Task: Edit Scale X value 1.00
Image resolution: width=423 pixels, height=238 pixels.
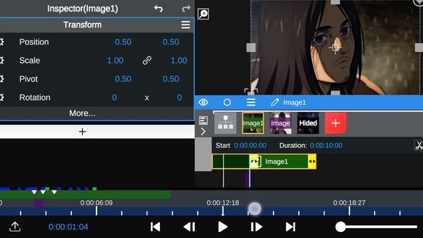Action: point(115,60)
